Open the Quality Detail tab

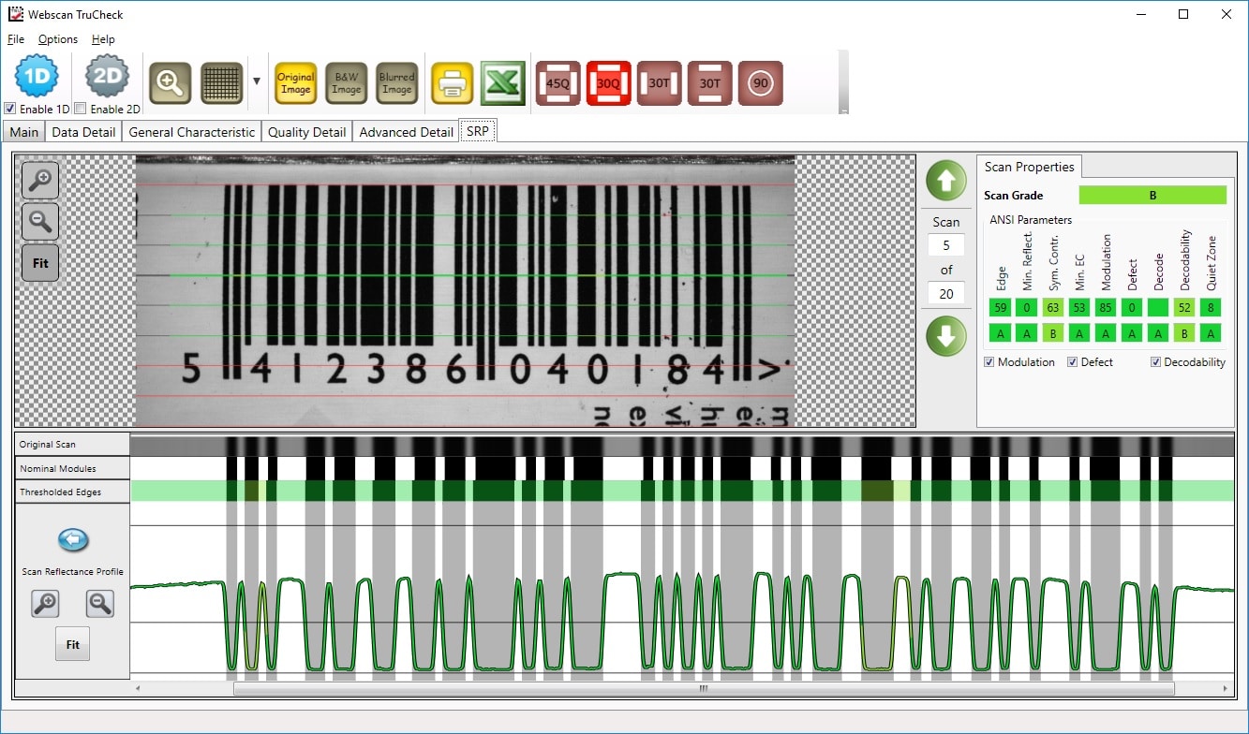[307, 132]
